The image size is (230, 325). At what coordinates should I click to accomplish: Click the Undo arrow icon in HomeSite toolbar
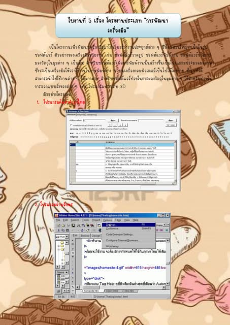(x=82, y=230)
